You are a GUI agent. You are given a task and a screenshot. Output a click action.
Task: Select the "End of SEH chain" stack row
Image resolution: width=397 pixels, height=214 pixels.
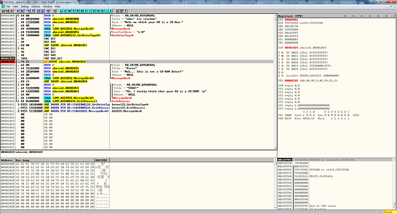point(336,206)
